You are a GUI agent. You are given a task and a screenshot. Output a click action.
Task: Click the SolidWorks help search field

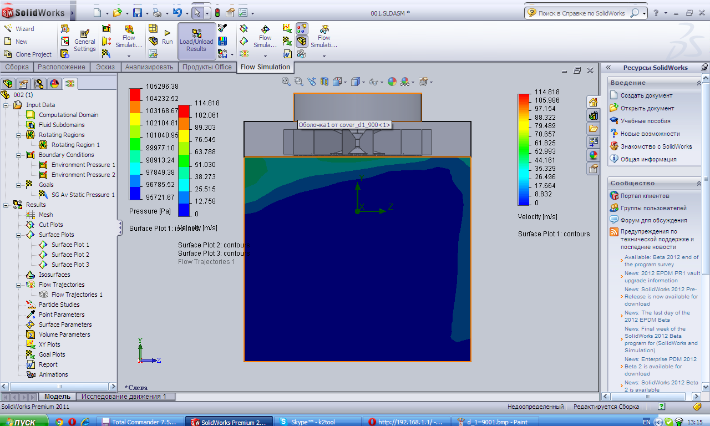click(581, 13)
